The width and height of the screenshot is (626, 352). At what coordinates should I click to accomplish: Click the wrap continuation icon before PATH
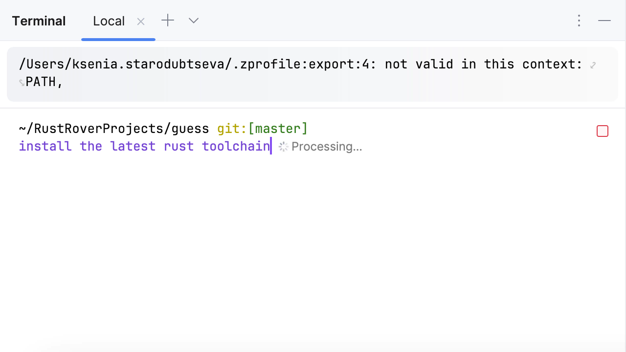pos(22,83)
